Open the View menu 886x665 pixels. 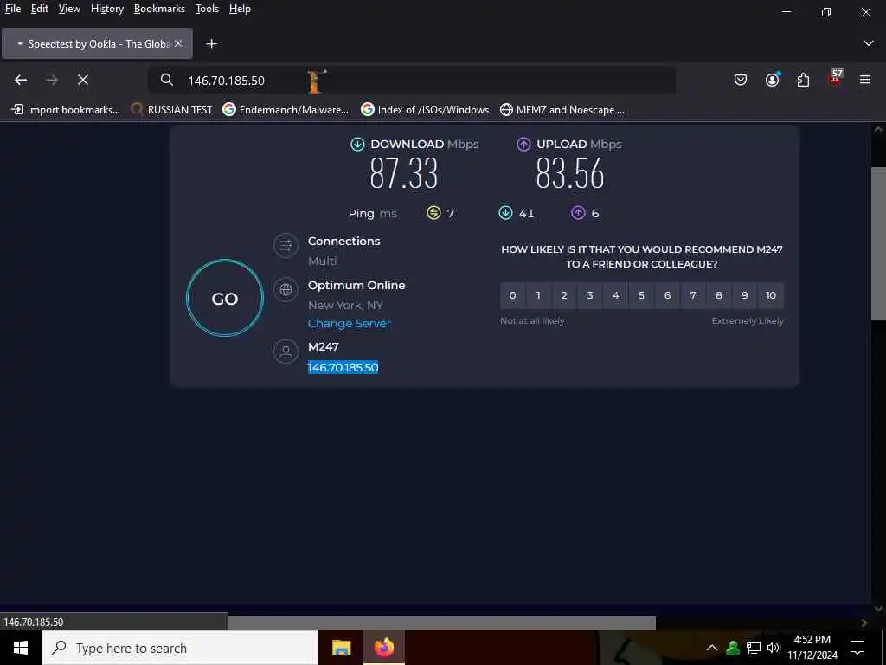click(x=69, y=9)
